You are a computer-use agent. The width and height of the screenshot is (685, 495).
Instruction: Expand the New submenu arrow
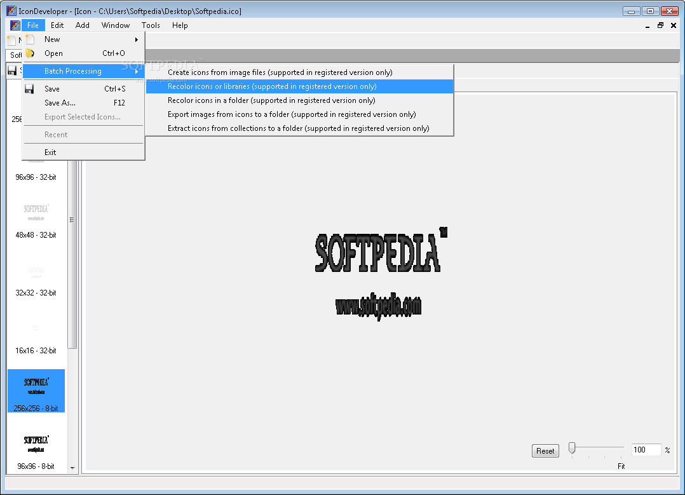pyautogui.click(x=137, y=40)
